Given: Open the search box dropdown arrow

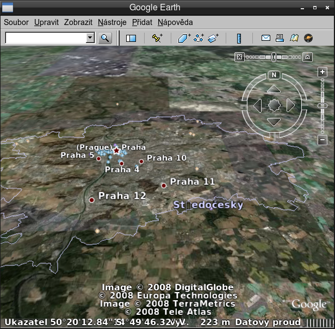Looking at the screenshot, I should click(90, 38).
